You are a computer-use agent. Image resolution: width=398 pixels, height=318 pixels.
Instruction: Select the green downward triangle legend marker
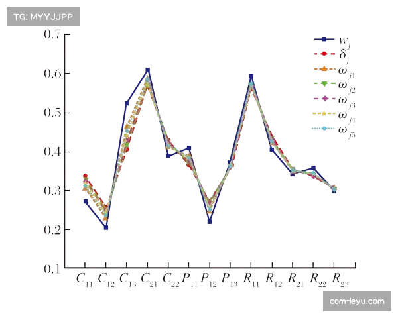[x=324, y=84]
